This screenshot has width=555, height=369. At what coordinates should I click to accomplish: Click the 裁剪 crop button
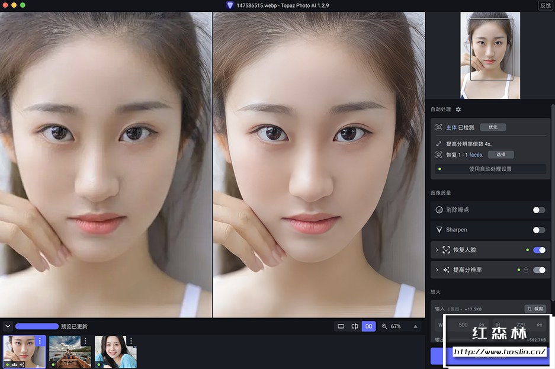click(535, 309)
